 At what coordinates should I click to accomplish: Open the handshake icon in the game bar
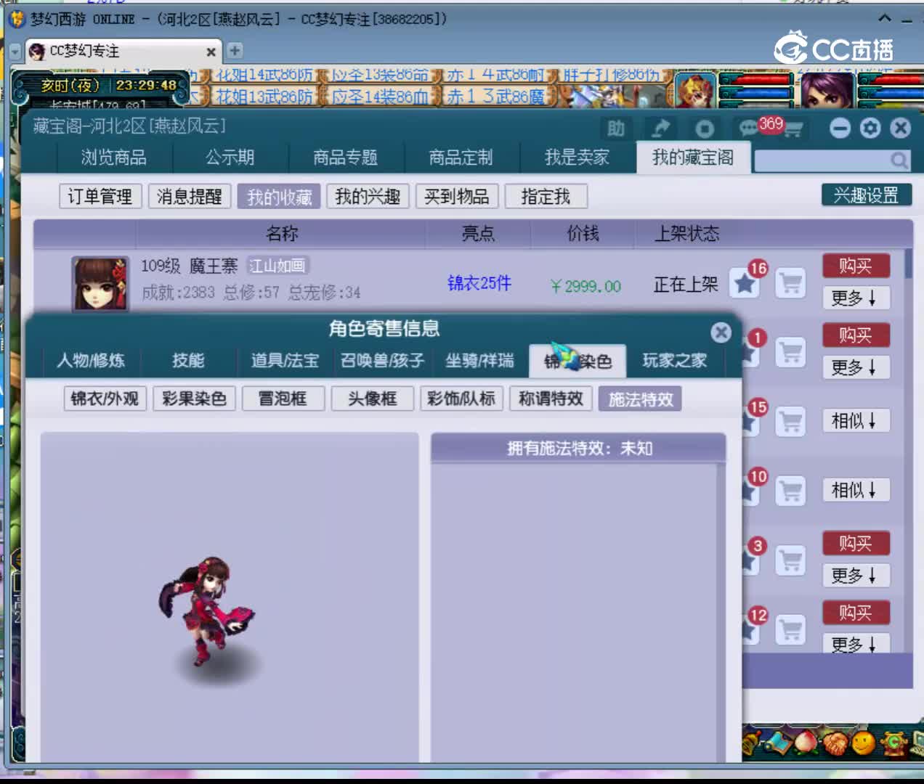pyautogui.click(x=834, y=743)
